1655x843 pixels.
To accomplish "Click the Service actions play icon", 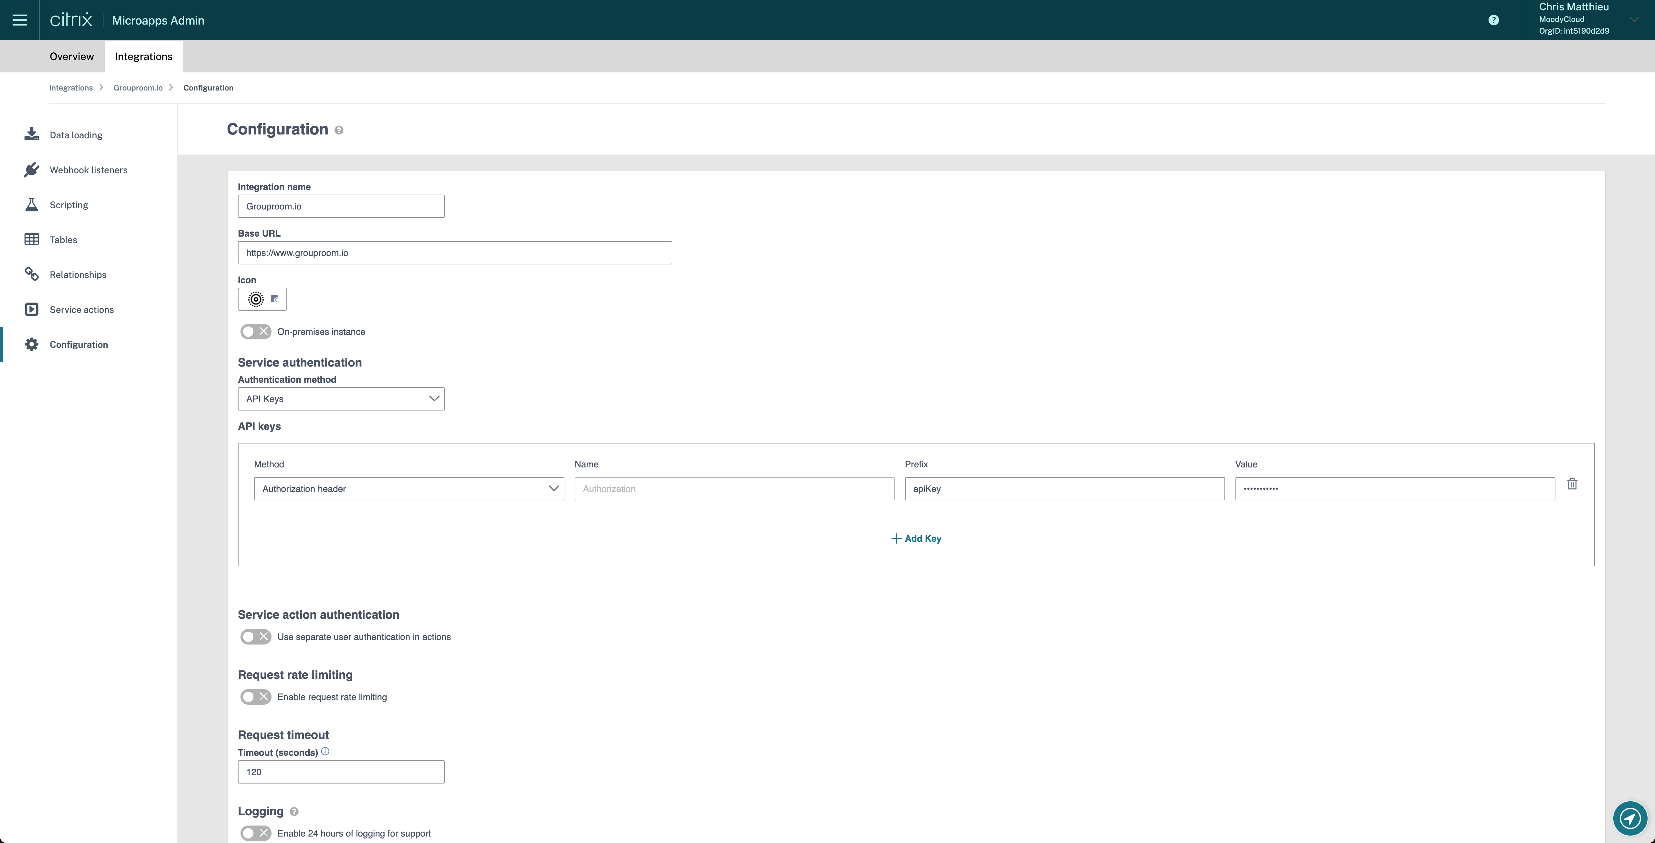I will pyautogui.click(x=31, y=309).
